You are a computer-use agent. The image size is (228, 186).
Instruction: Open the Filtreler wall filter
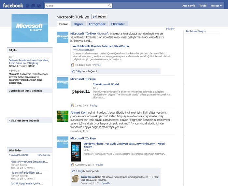tap(170, 29)
